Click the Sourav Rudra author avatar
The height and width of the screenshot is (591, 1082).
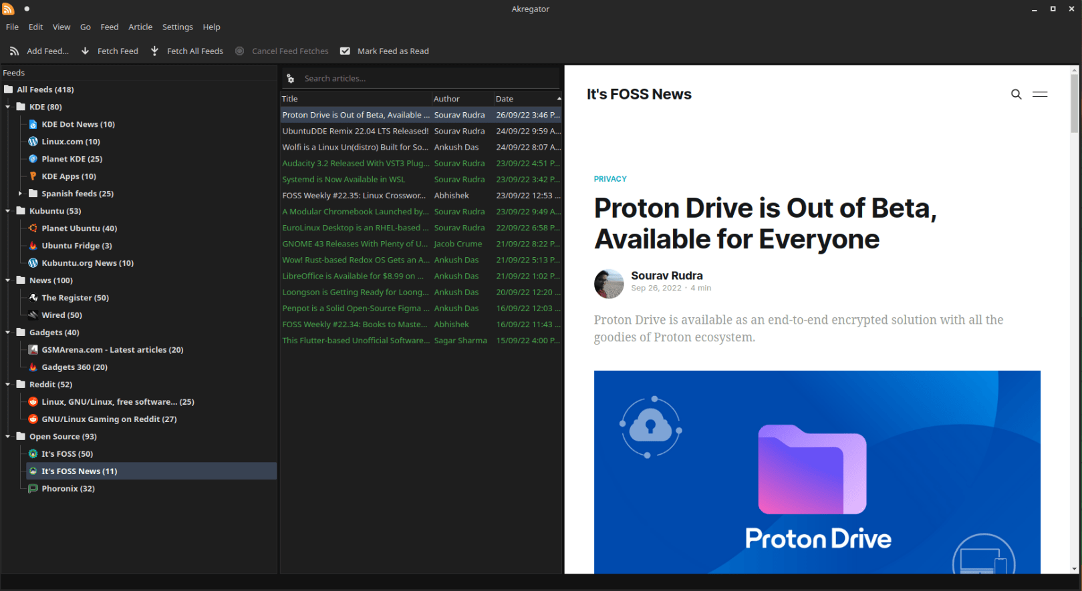[x=609, y=284]
